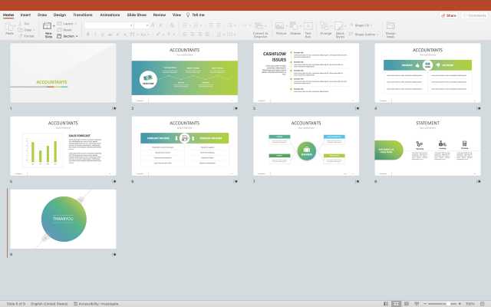The width and height of the screenshot is (491, 307).
Task: Open Quick Styles gallery
Action: tap(341, 28)
